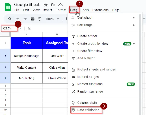This screenshot has width=146, height=115.
Task: Select the Lara White cell
Action: click(x=56, y=56)
